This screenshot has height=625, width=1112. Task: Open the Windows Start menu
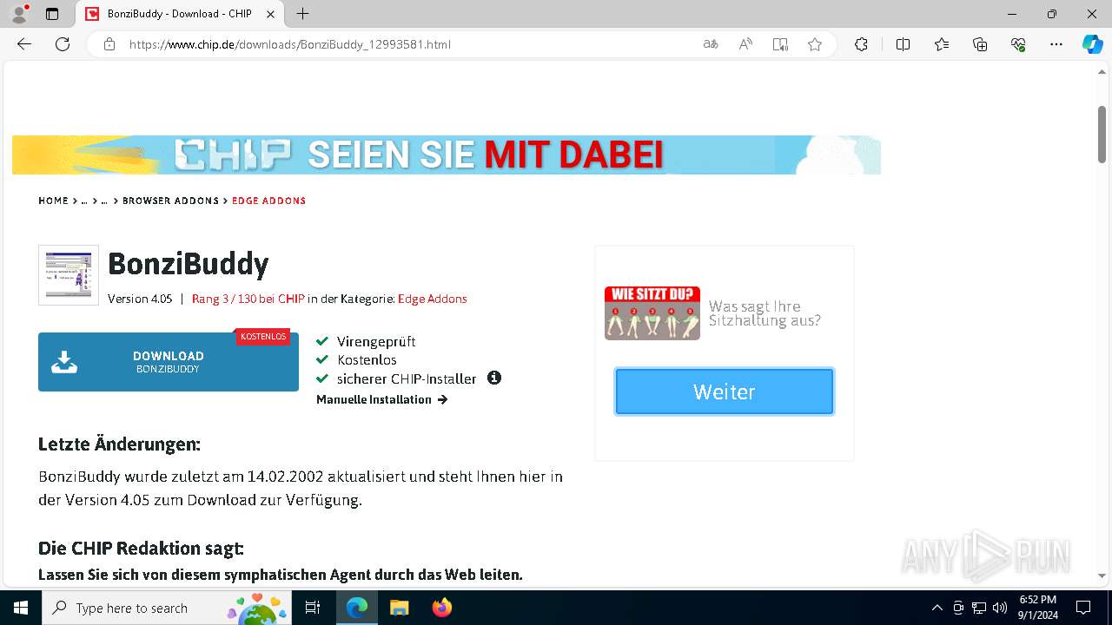point(21,608)
